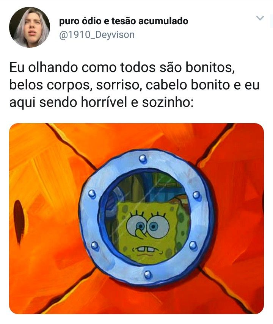Image resolution: width=273 pixels, height=324 pixels.
Task: Open profile via name 'puro ódio e tesão acumulado'
Action: pyautogui.click(x=124, y=21)
